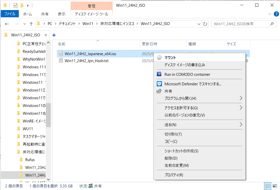Choose コピー(C) from the context menu

(x=200, y=142)
